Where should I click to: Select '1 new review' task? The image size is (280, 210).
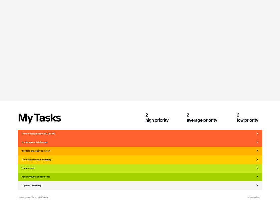click(x=140, y=168)
